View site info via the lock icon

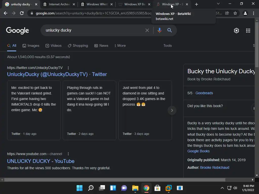pos(32,13)
